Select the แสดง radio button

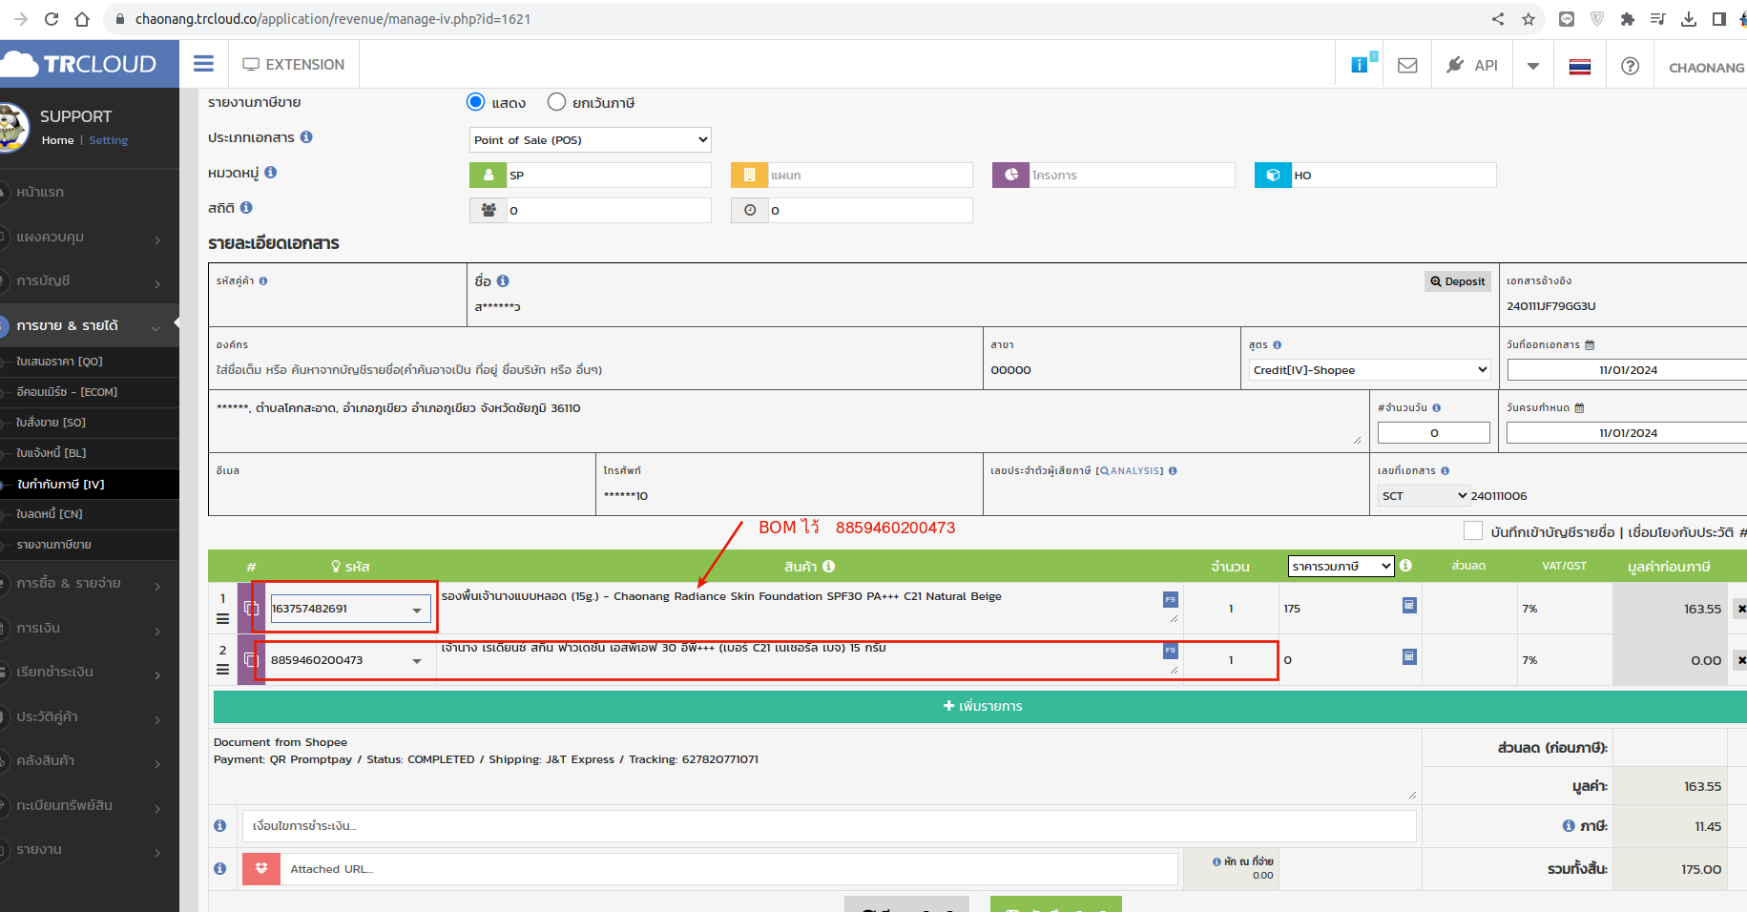pyautogui.click(x=475, y=101)
